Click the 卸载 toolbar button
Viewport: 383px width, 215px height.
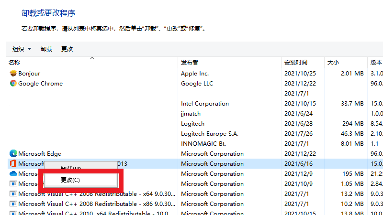[46, 49]
